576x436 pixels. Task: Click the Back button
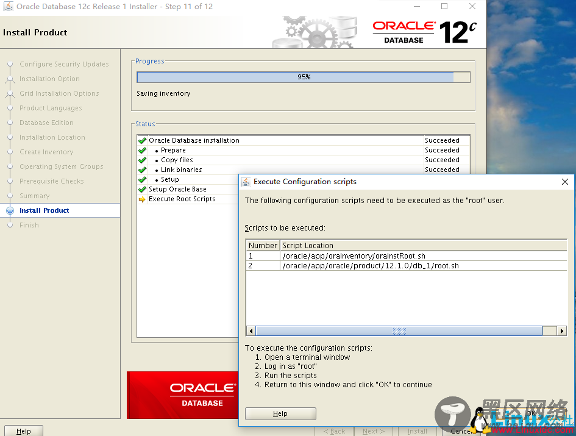[334, 431]
